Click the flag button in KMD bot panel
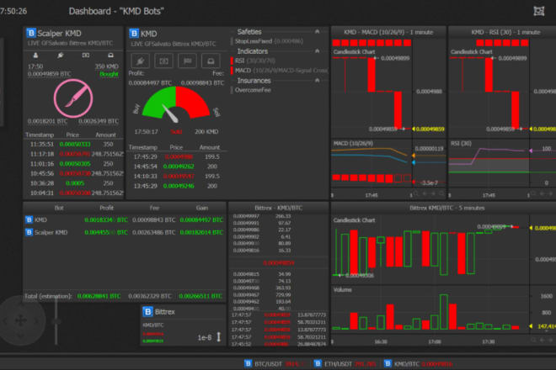Image resolution: width=556 pixels, height=370 pixels. [x=187, y=61]
